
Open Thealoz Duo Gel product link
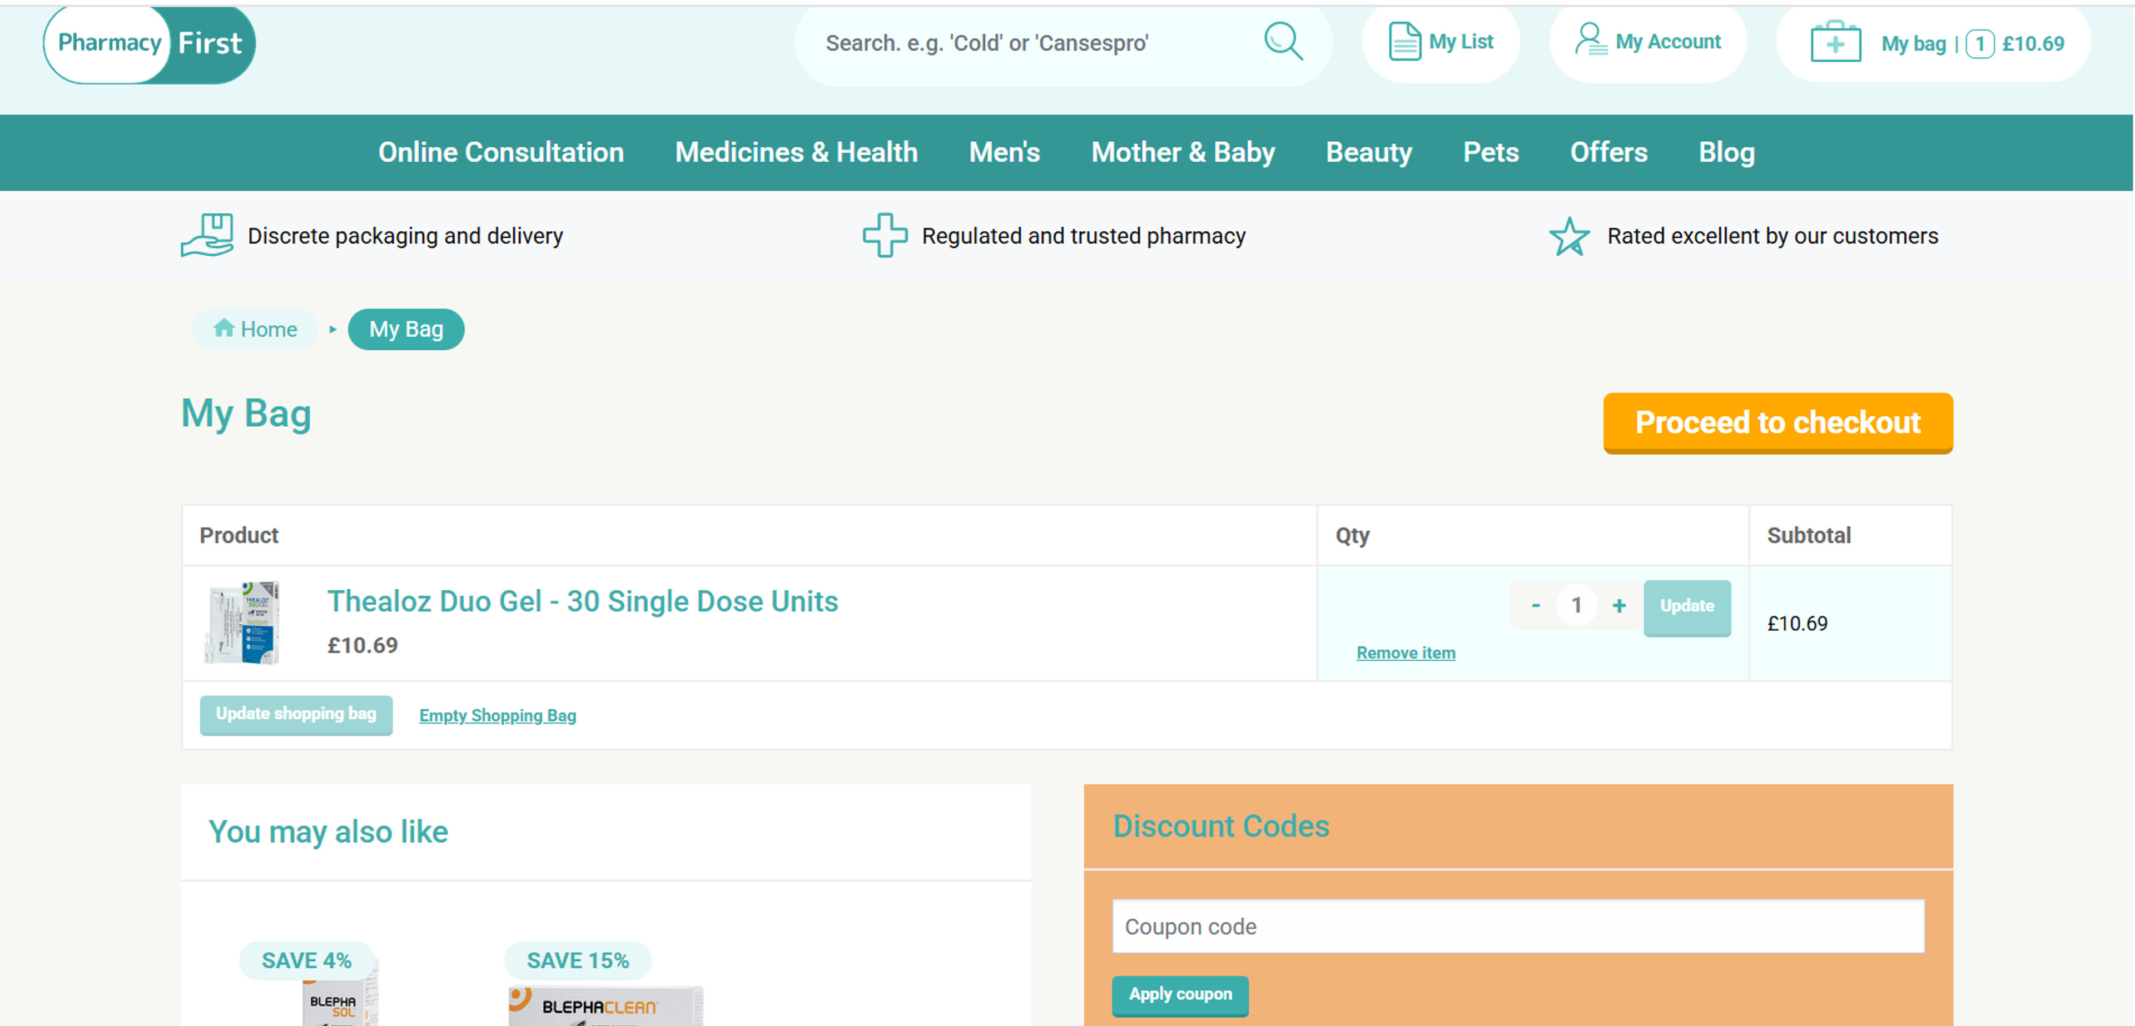coord(582,601)
